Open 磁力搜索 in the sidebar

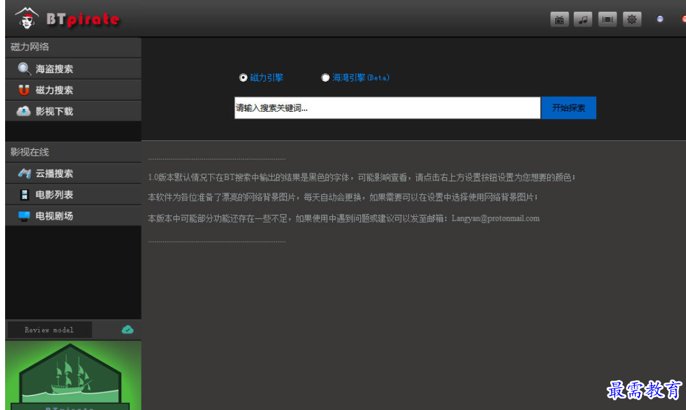tap(73, 90)
